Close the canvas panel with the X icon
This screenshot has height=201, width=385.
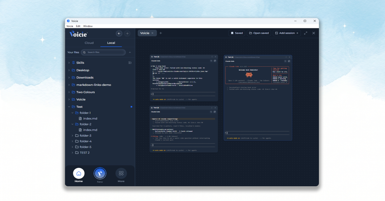click(x=314, y=33)
